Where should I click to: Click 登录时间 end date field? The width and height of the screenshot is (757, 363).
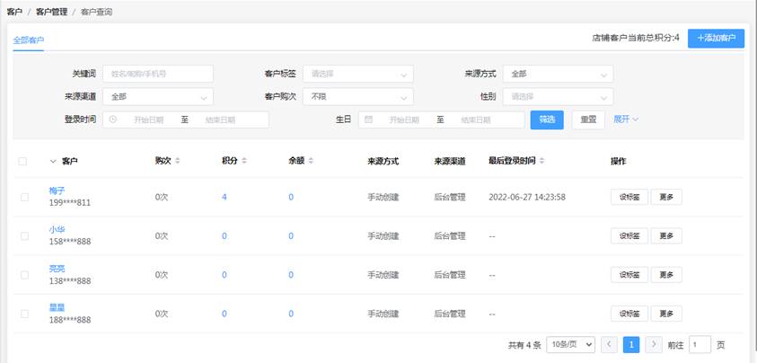(x=220, y=120)
